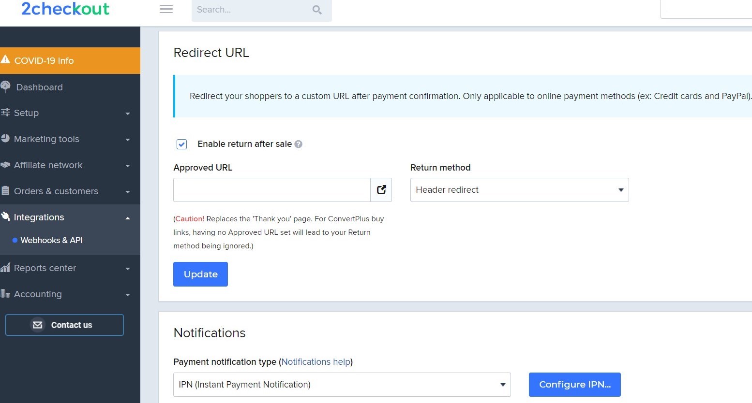Open the Notifications help link
Viewport: 752px width, 403px height.
(316, 362)
